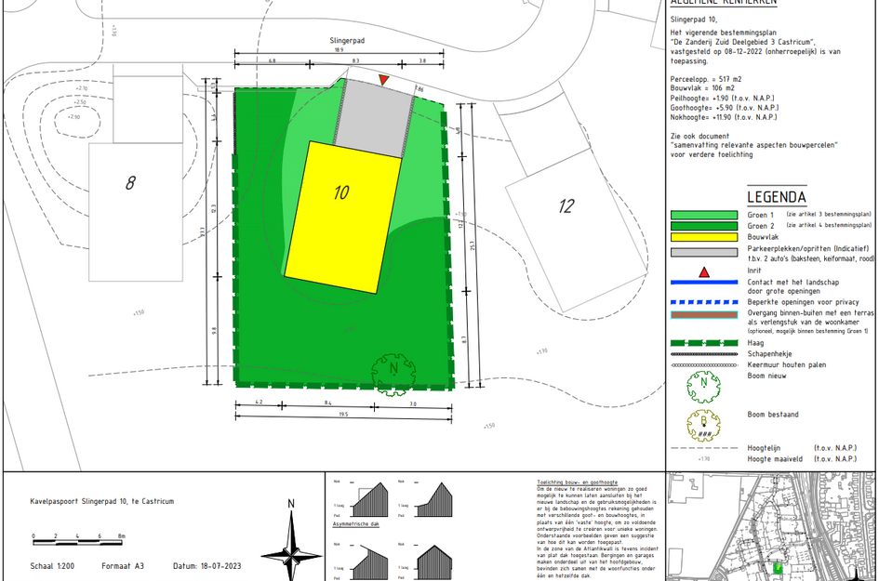Viewport: 879px width, 581px height.
Task: Click the 'Schapenhekje' legend label
Action: (x=769, y=354)
